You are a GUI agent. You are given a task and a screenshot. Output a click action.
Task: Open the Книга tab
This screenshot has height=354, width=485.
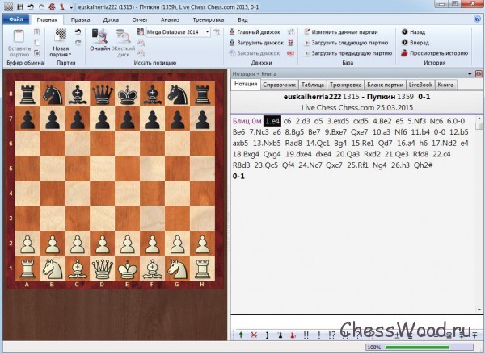point(445,85)
